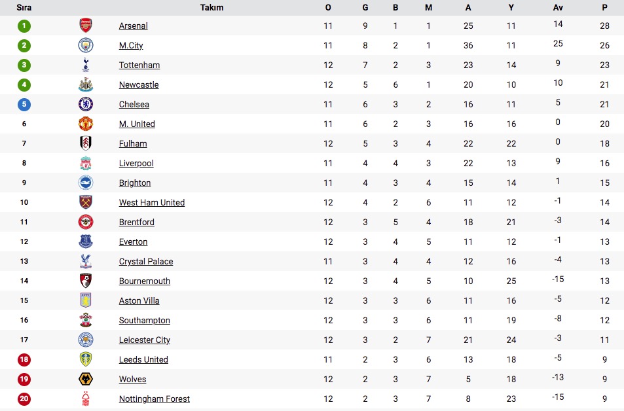The image size is (624, 411).
Task: Click the Leeds United link
Action: pos(143,360)
